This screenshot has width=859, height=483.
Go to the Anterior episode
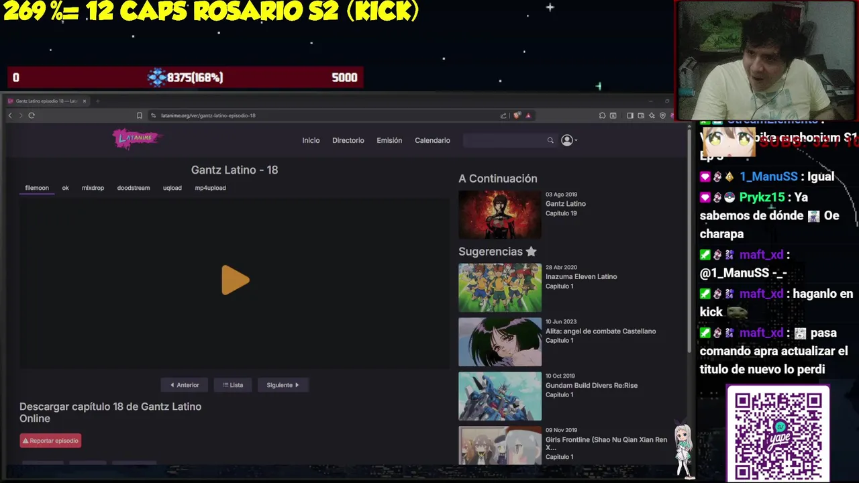[x=185, y=385]
